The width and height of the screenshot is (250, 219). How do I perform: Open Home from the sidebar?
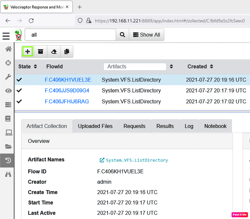(x=8, y=49)
